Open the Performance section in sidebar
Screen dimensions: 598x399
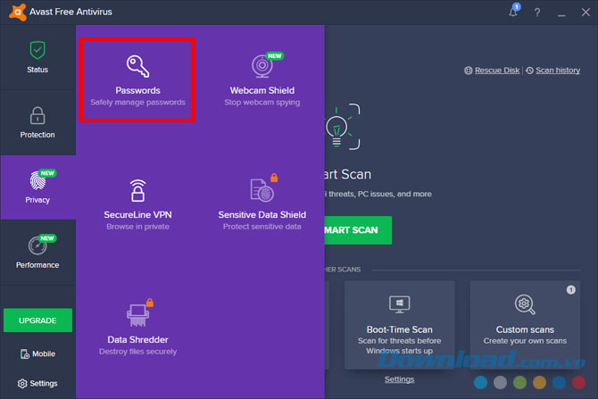[x=37, y=252]
